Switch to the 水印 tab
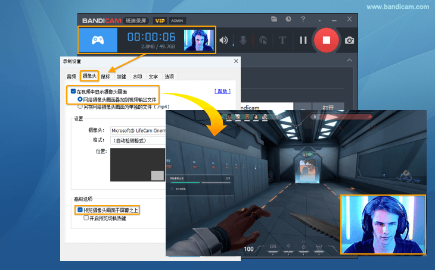435x270 pixels. pos(137,77)
